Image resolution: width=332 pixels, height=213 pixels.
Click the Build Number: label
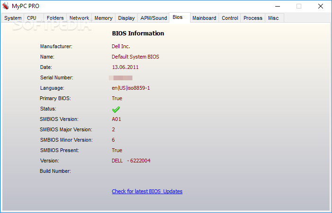coord(55,171)
